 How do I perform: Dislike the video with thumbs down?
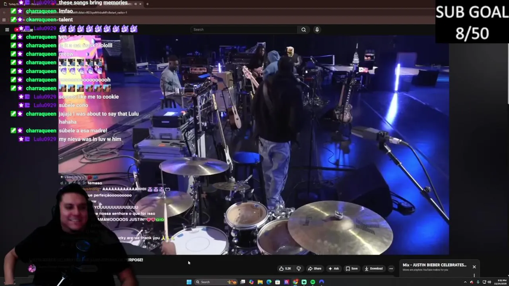pyautogui.click(x=299, y=269)
